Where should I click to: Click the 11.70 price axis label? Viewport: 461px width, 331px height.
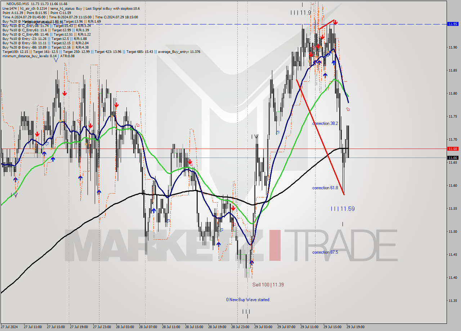(x=453, y=139)
